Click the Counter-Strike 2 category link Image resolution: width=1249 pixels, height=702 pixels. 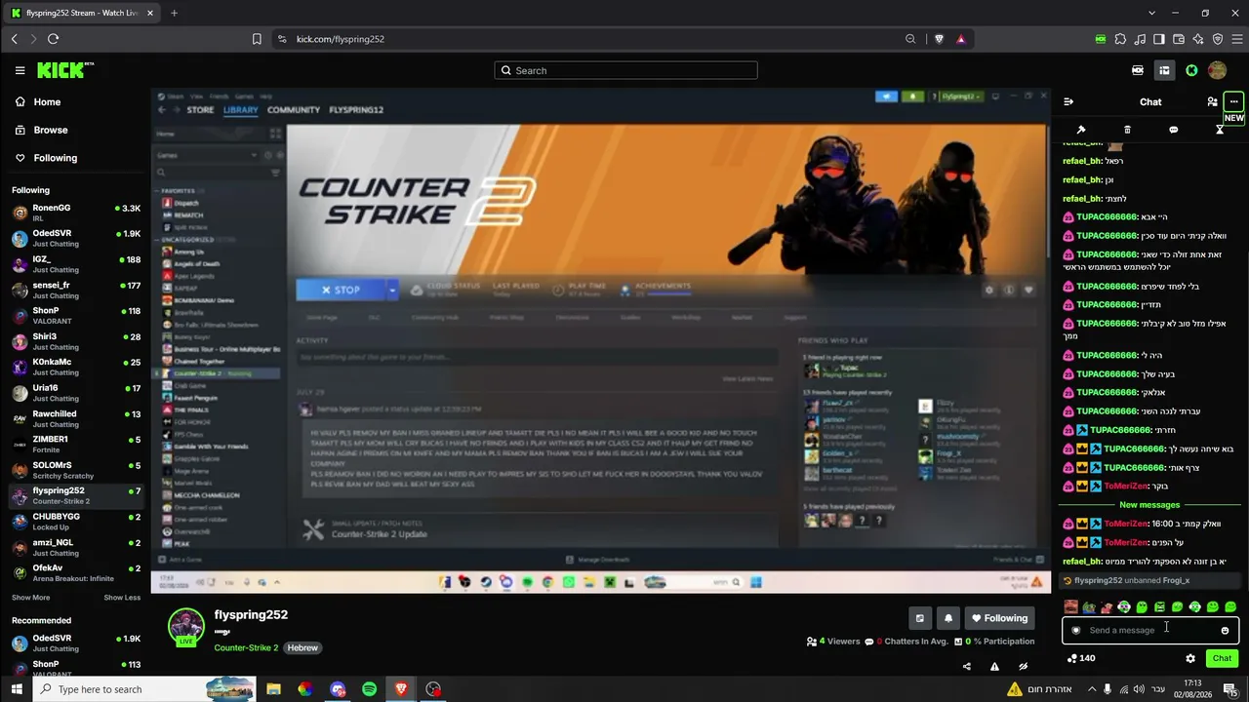(246, 647)
